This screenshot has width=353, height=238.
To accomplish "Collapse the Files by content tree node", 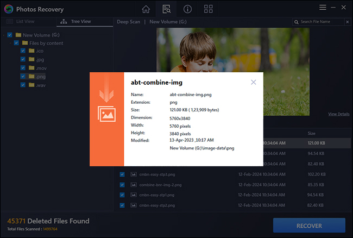I will 10,43.
